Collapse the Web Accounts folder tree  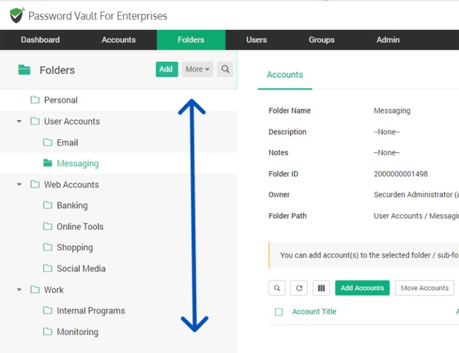(x=19, y=185)
